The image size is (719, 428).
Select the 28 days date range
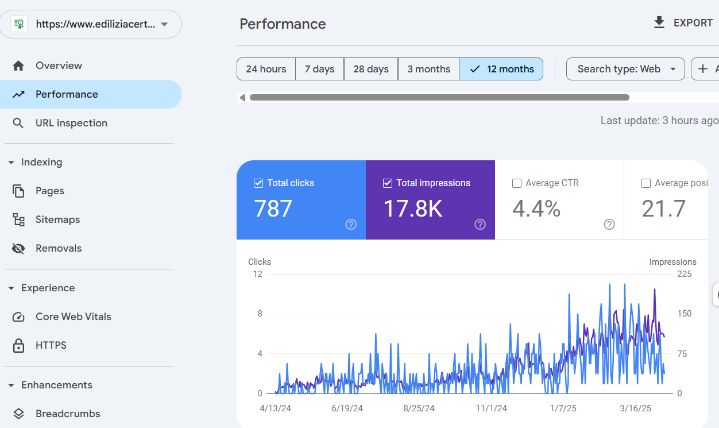click(370, 69)
